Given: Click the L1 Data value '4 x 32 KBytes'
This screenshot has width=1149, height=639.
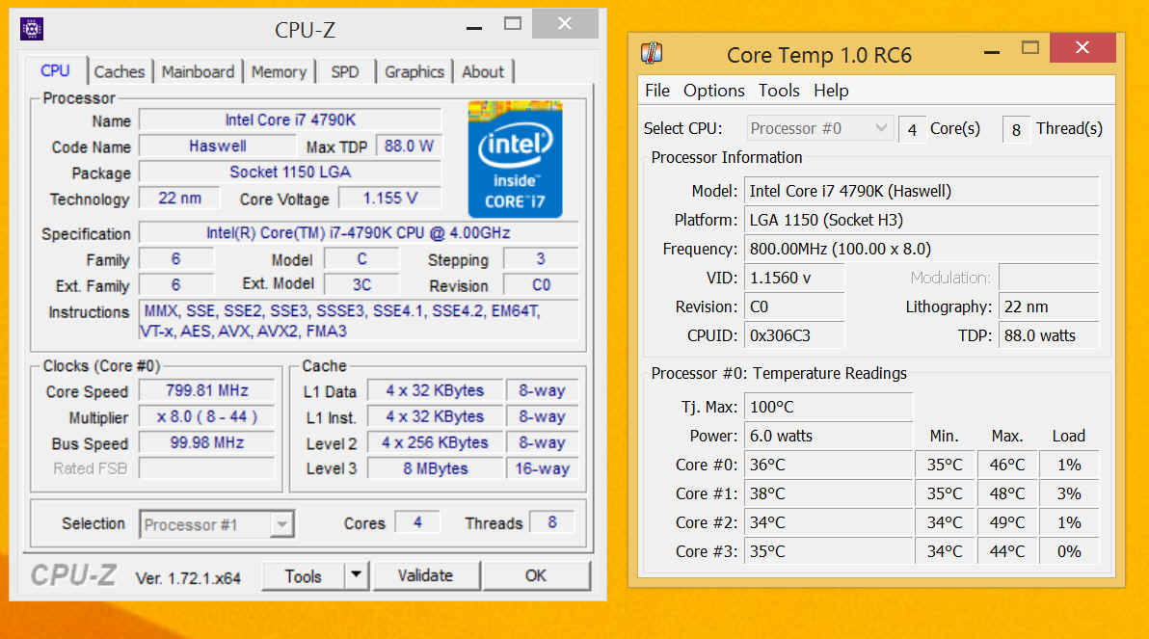Looking at the screenshot, I should (x=436, y=390).
